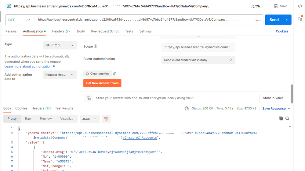Open the request Headers (7) tab

(61, 31)
